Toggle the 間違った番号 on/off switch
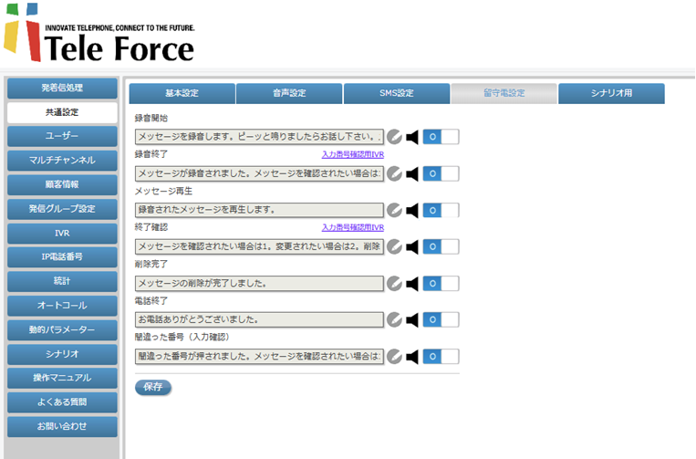The height and width of the screenshot is (459, 696). pos(441,356)
